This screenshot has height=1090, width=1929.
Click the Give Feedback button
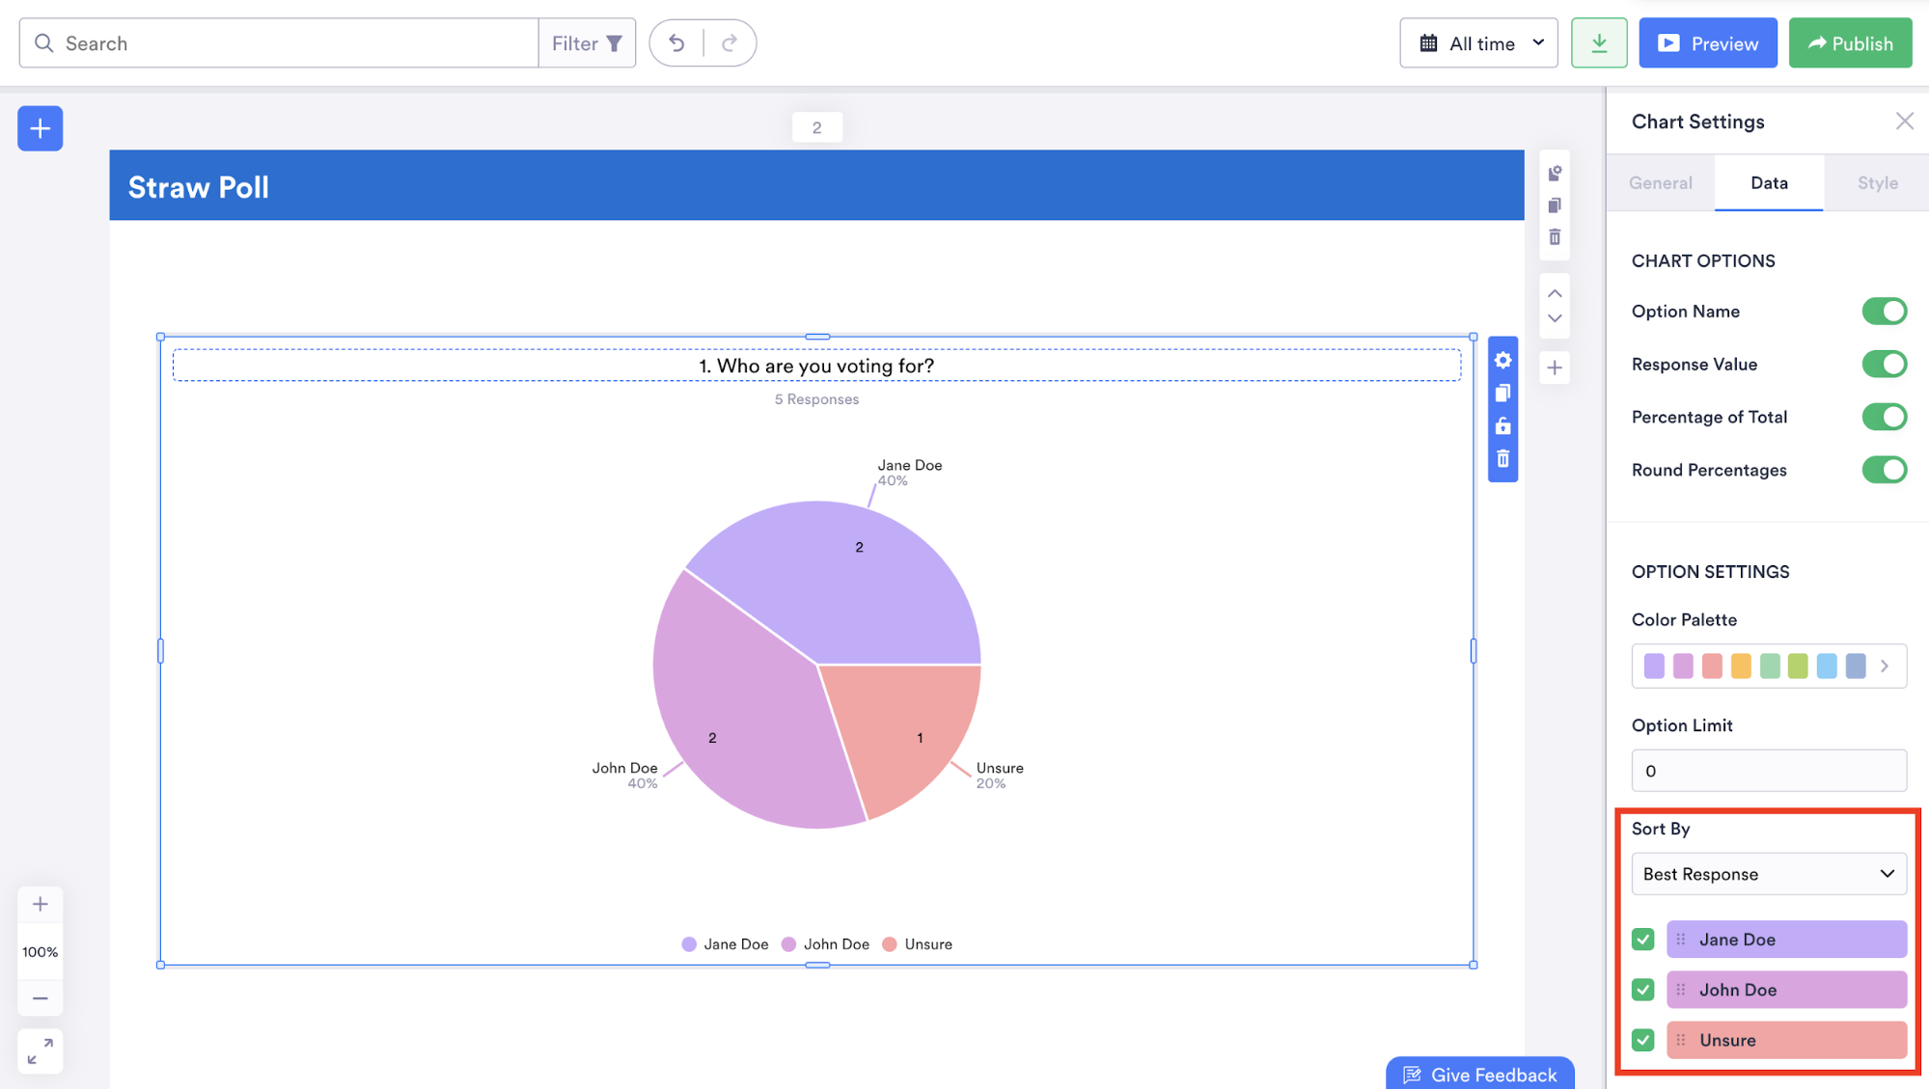[x=1479, y=1075]
